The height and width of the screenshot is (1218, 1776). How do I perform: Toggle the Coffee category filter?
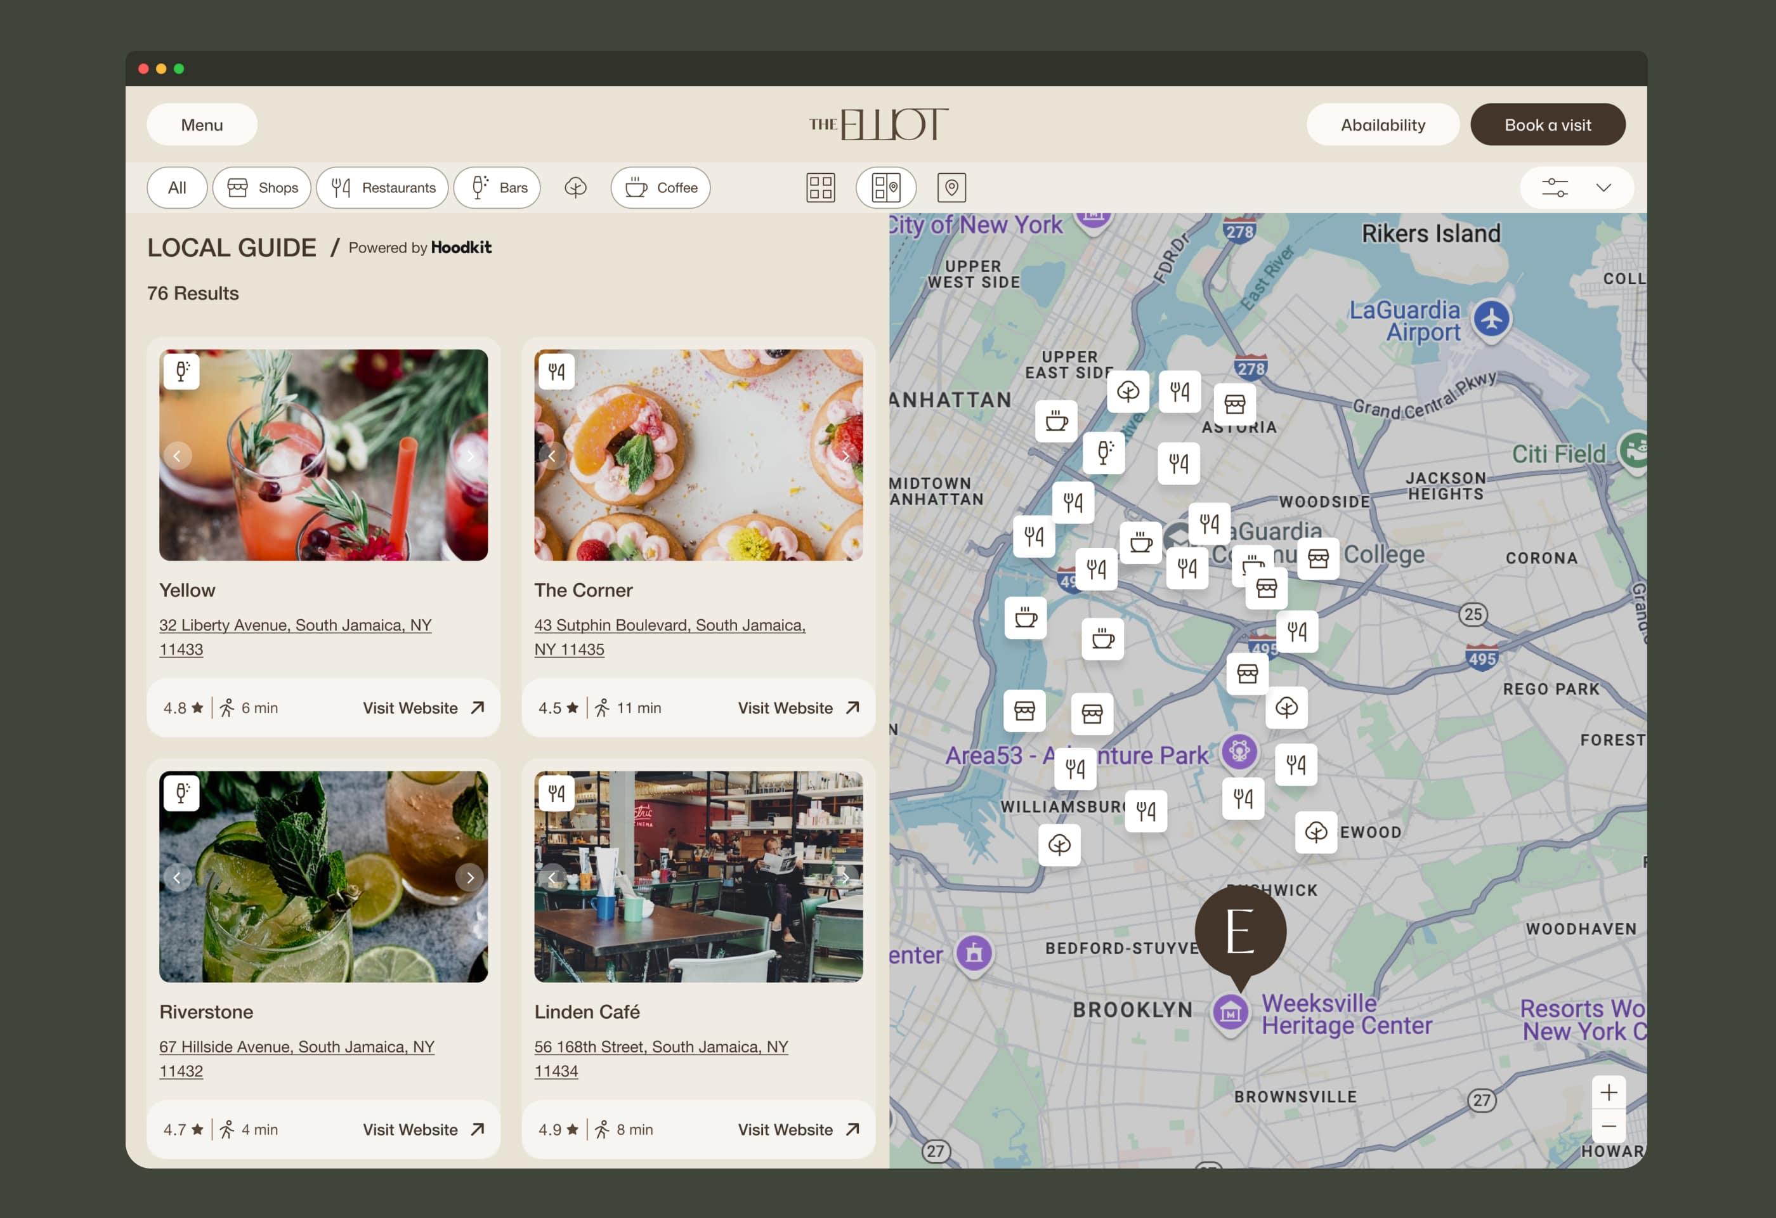click(660, 187)
